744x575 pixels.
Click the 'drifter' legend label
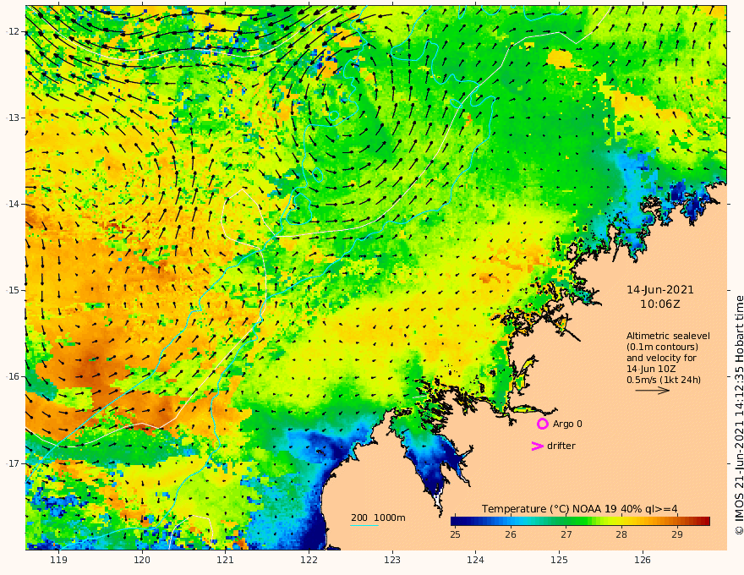(x=561, y=446)
